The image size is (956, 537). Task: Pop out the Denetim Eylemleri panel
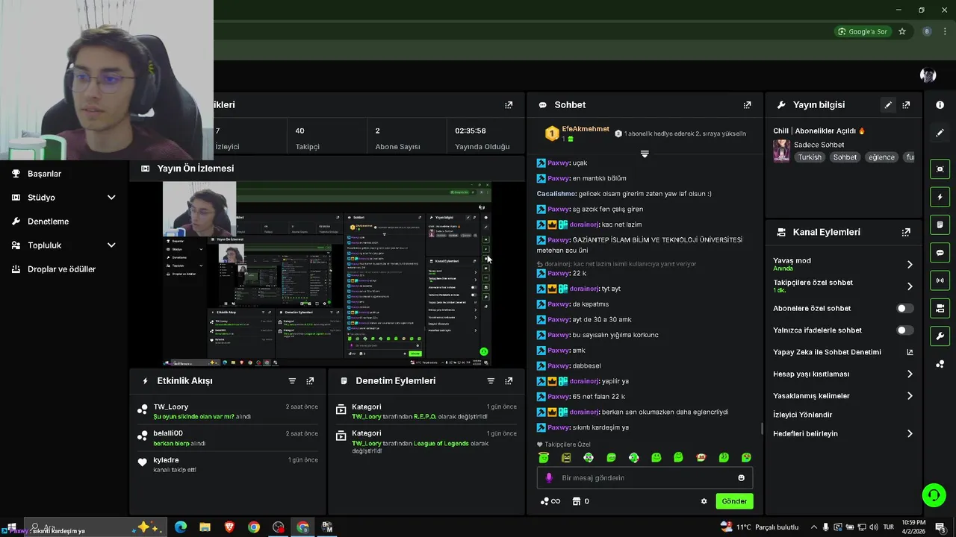pyautogui.click(x=509, y=380)
